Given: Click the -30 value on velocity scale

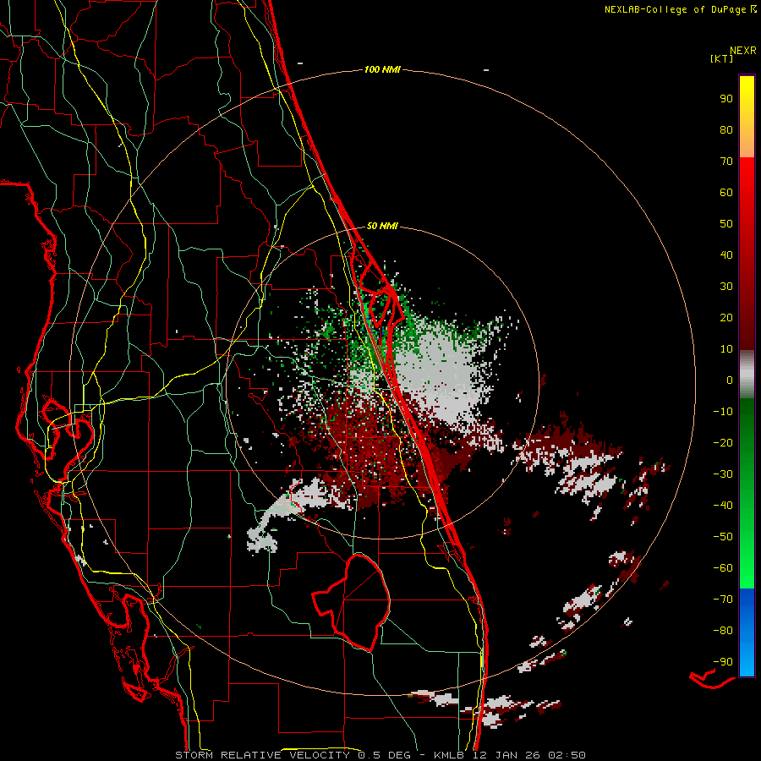Looking at the screenshot, I should click(723, 474).
